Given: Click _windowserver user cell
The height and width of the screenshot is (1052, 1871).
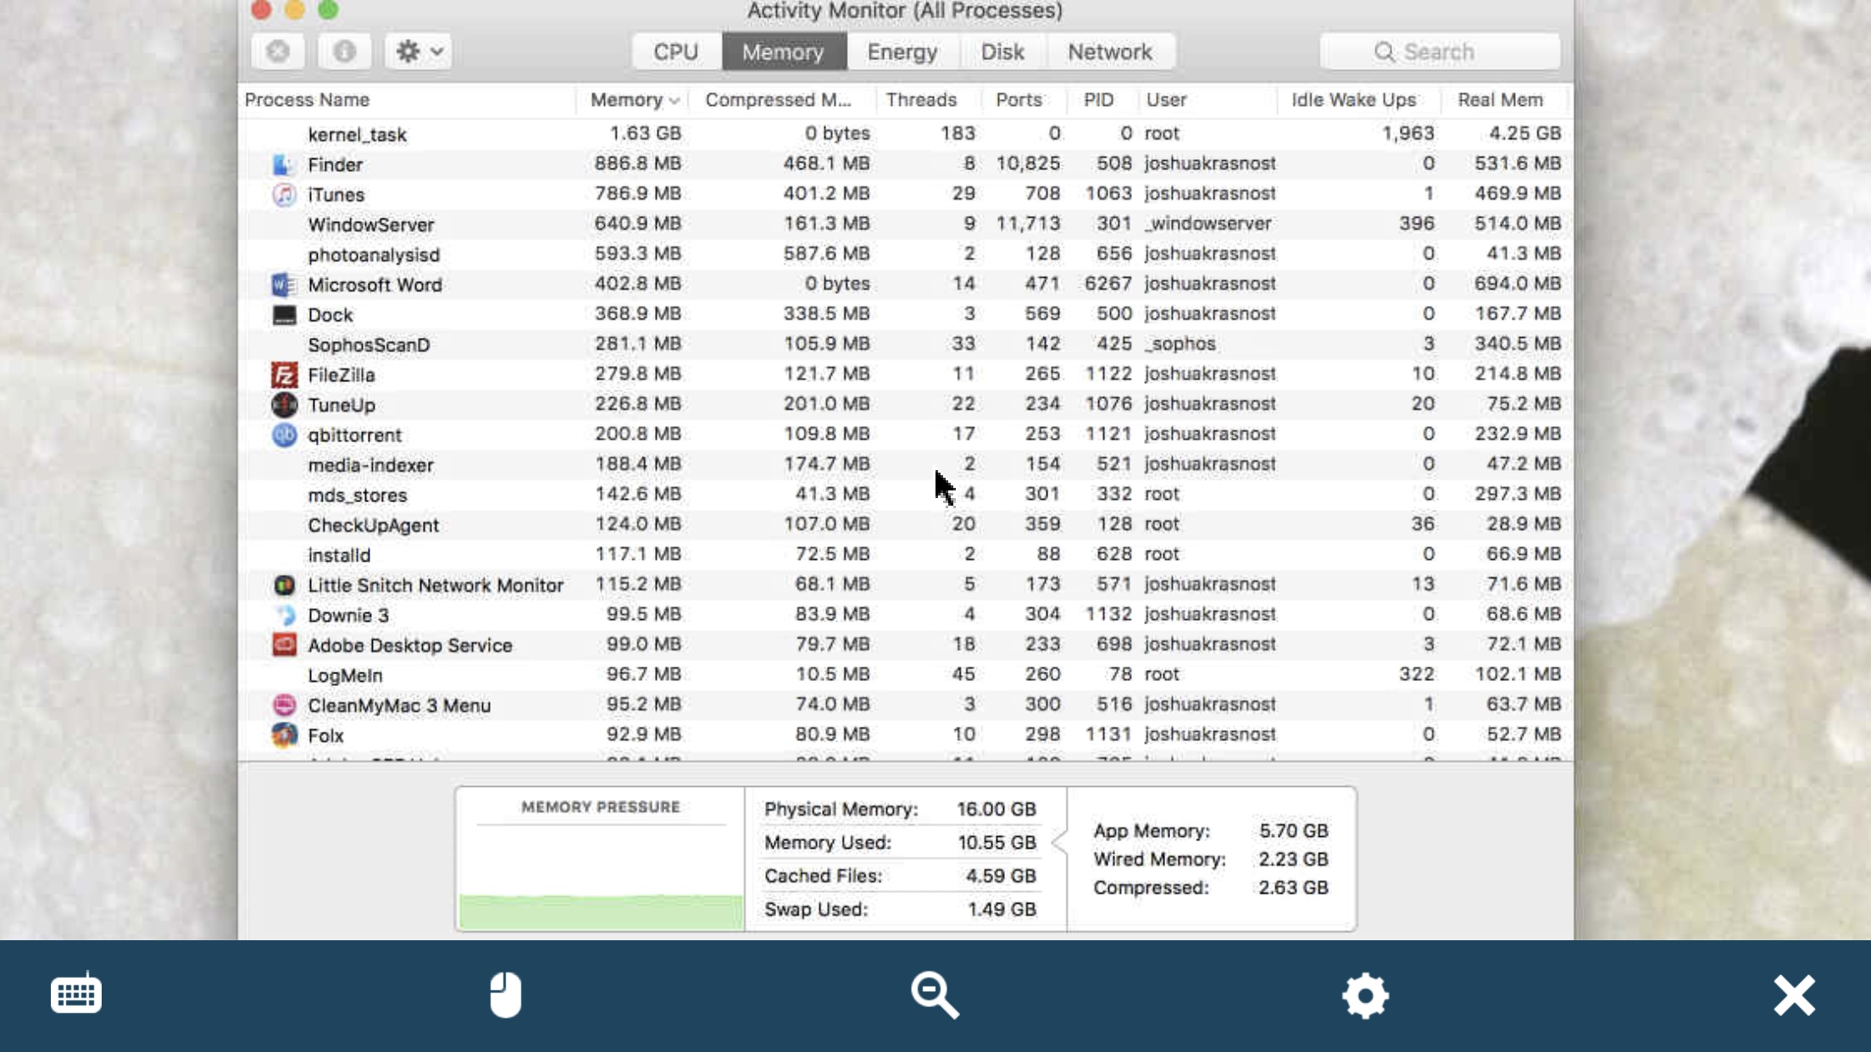Looking at the screenshot, I should pyautogui.click(x=1208, y=224).
